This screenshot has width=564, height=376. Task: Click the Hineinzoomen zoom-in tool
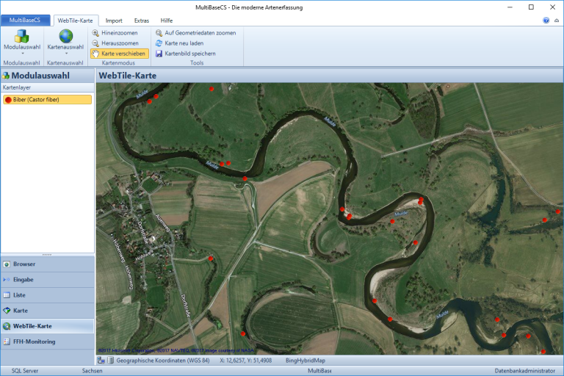[117, 33]
